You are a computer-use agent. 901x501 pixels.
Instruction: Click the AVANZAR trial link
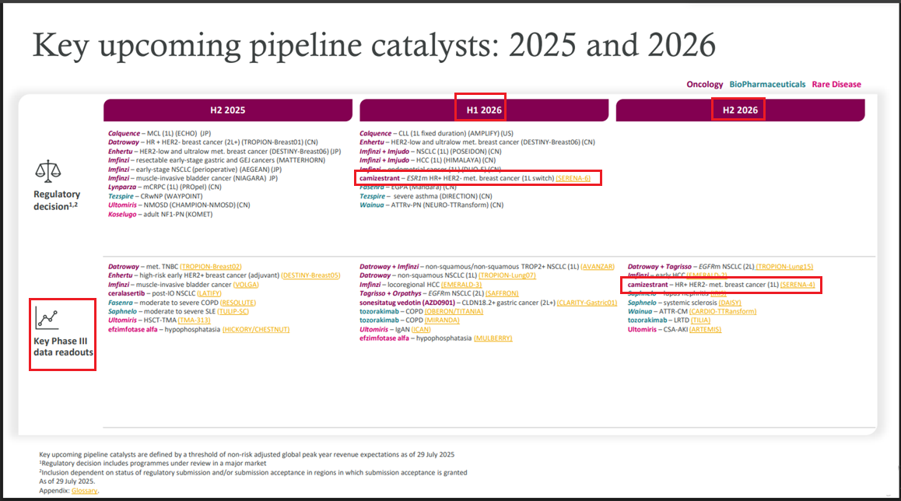coord(598,267)
